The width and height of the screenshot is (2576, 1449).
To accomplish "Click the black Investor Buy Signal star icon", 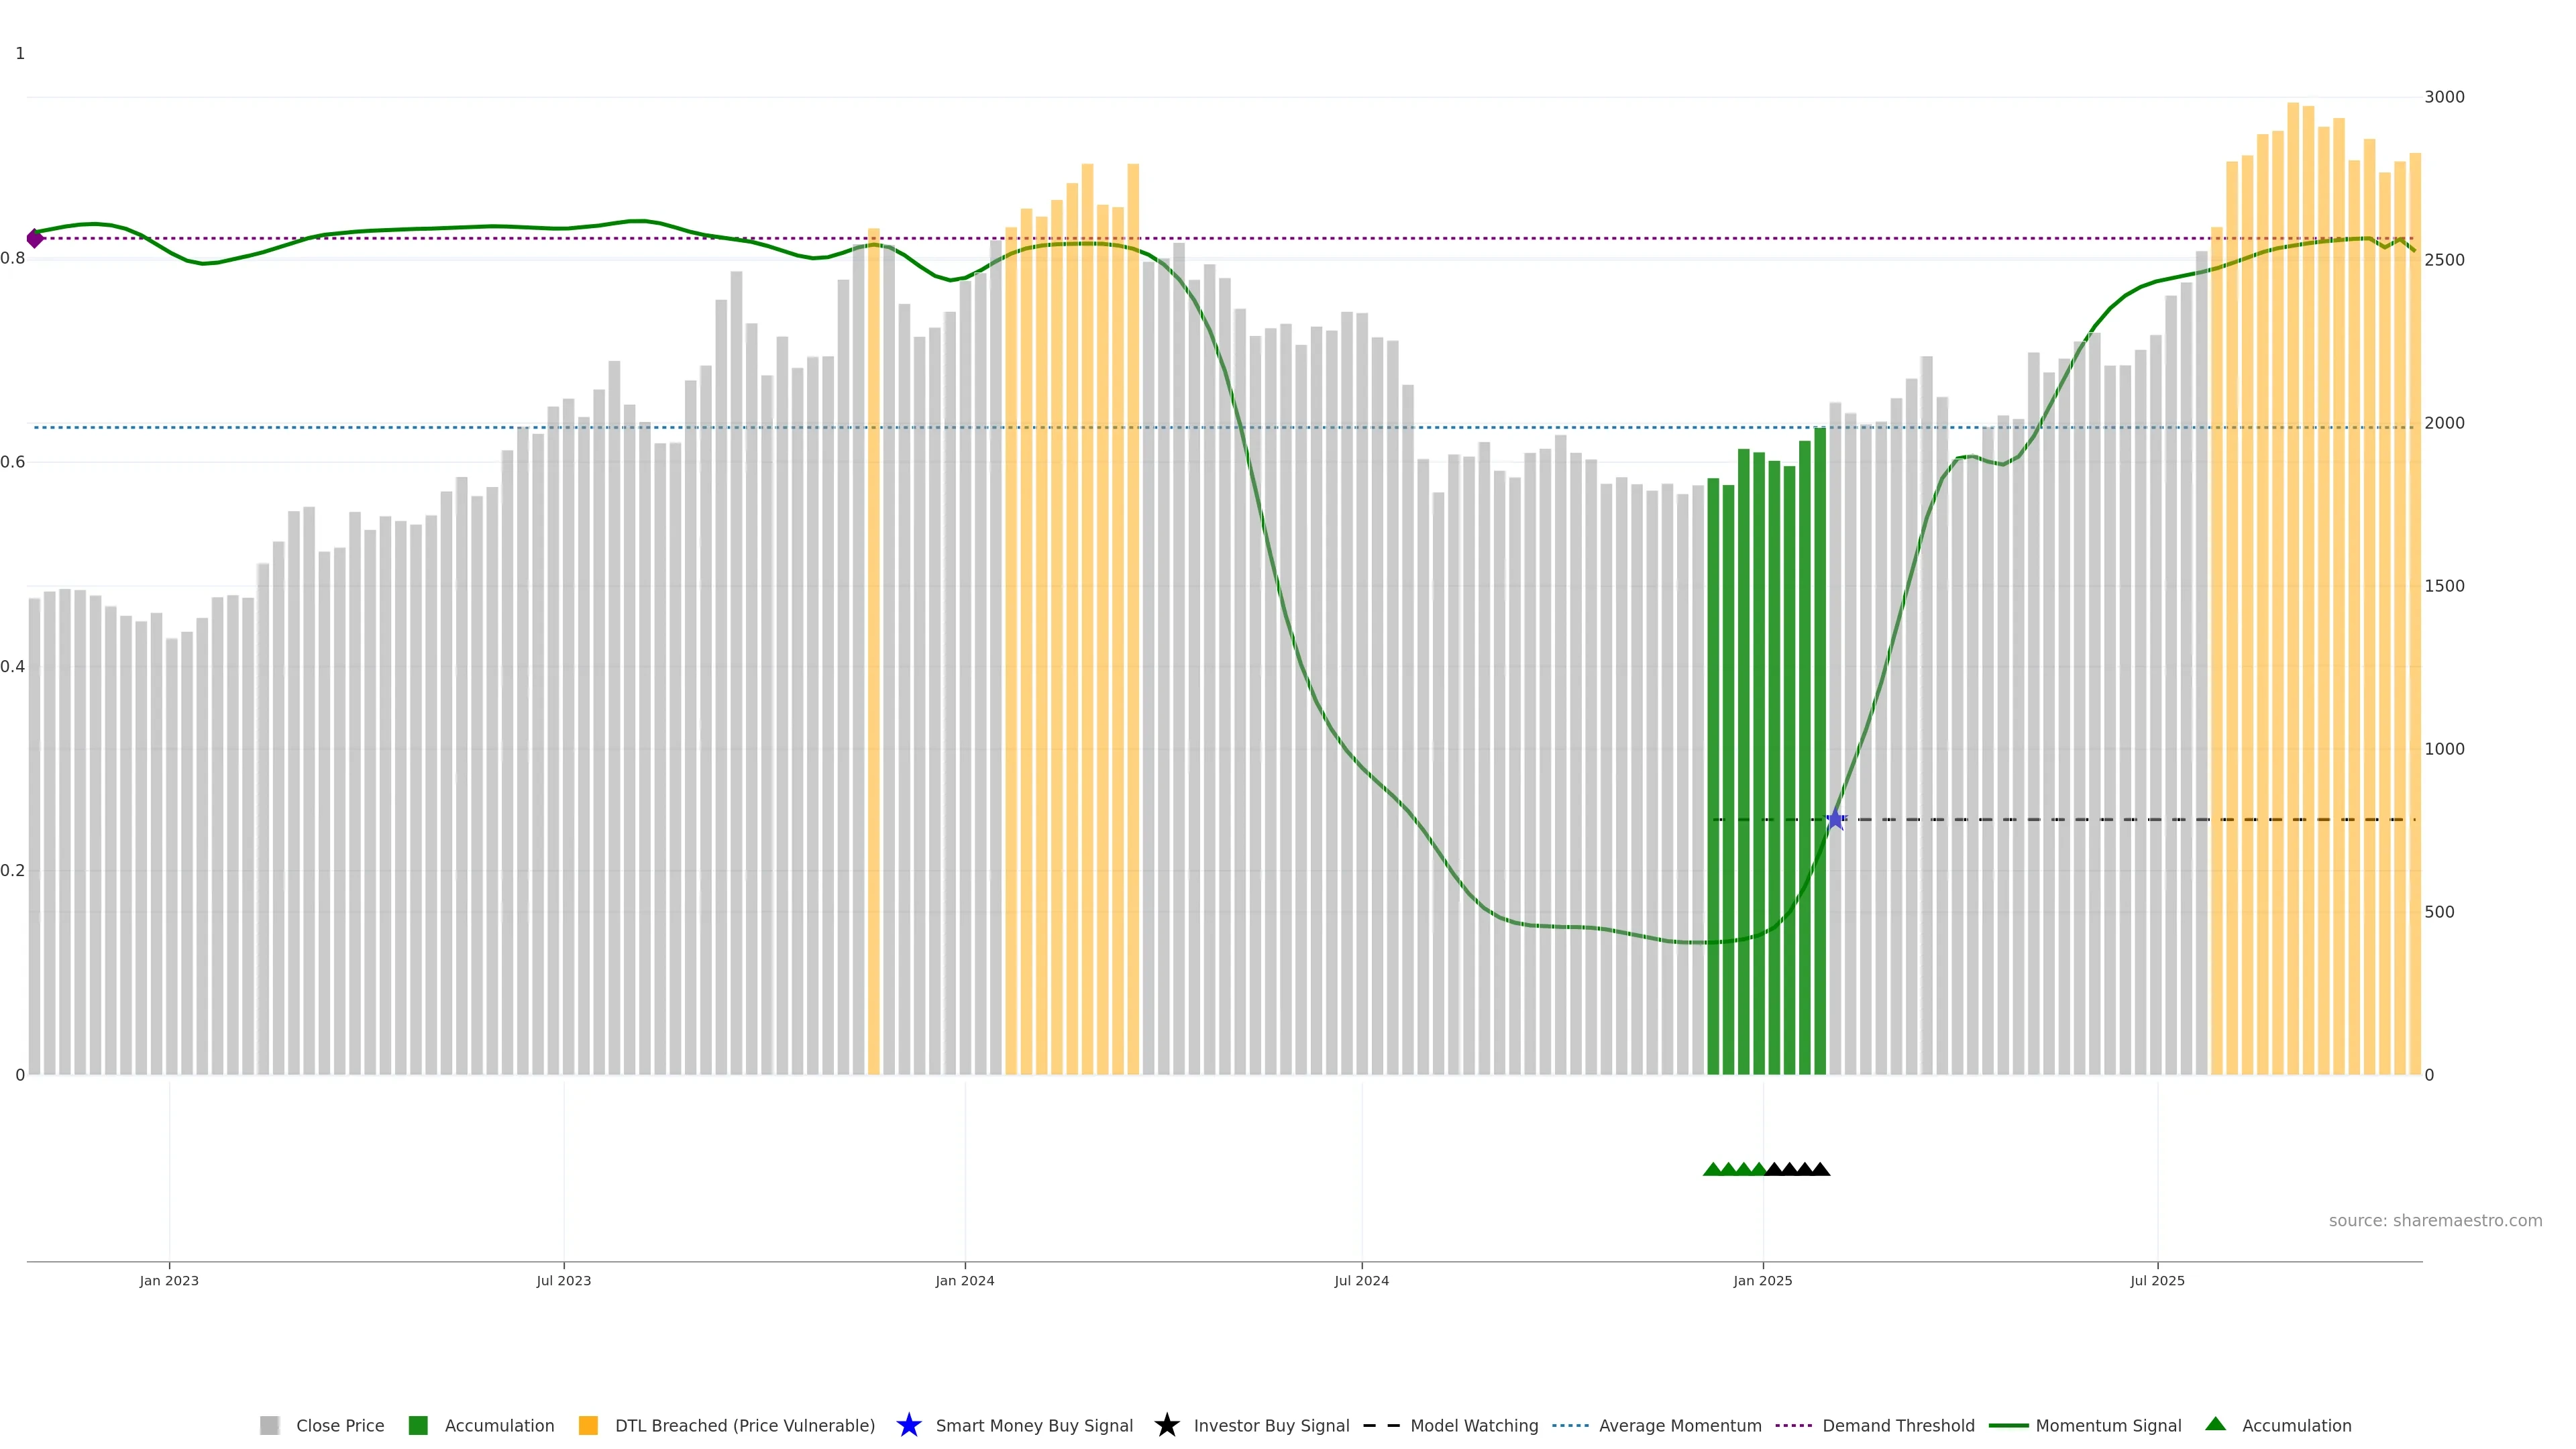I will coord(1166,1425).
